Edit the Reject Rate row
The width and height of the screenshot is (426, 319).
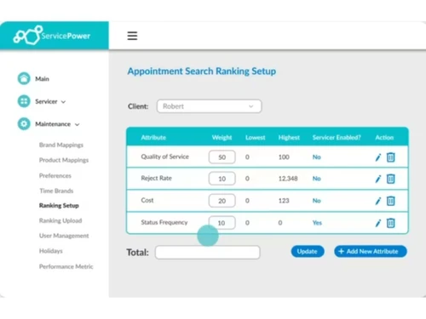tap(378, 179)
